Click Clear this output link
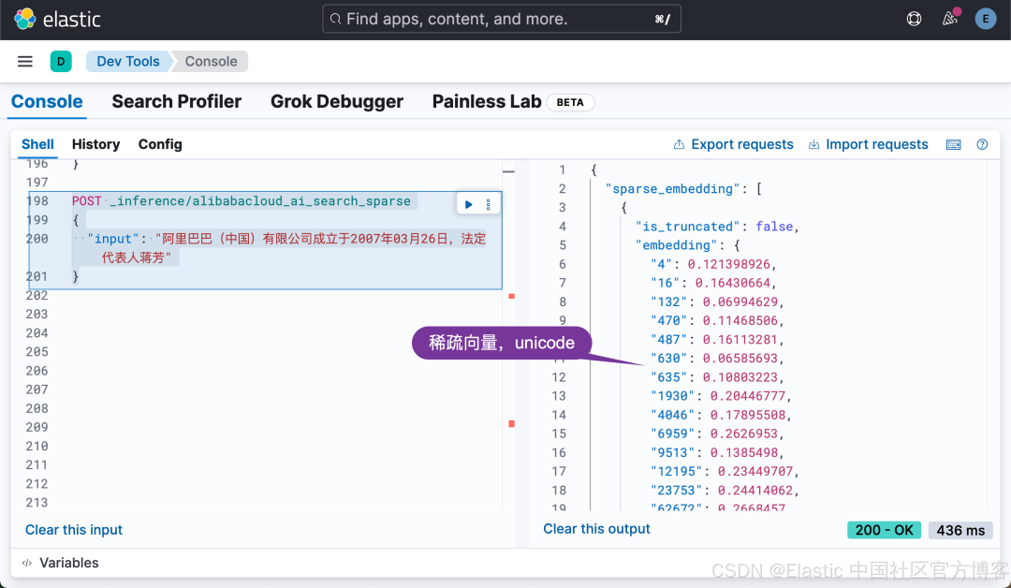Viewport: 1011px width, 588px height. (x=596, y=529)
